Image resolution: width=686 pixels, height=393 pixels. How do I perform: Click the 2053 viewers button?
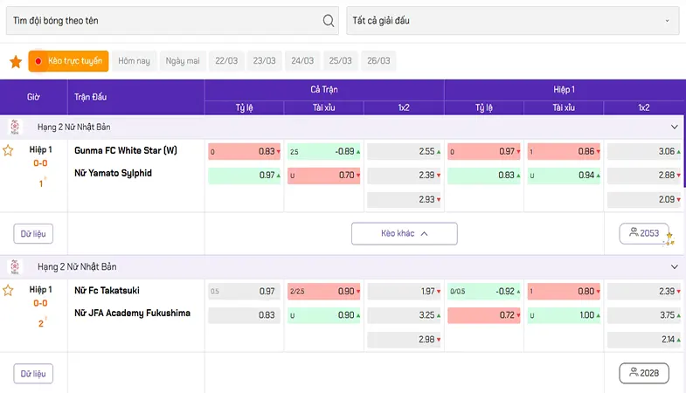(x=644, y=233)
